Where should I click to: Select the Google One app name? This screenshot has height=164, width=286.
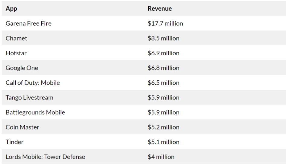coord(22,68)
